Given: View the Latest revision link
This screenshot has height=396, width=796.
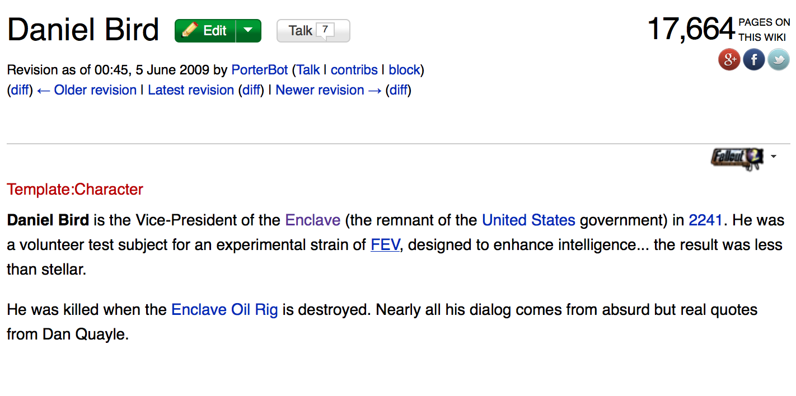Looking at the screenshot, I should coord(191,90).
